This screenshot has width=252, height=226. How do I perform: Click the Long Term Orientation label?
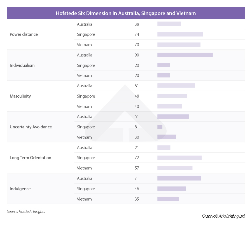point(31,158)
